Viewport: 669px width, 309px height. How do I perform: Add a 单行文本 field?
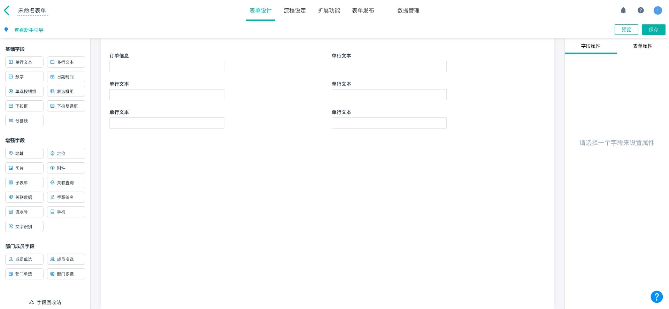(24, 62)
